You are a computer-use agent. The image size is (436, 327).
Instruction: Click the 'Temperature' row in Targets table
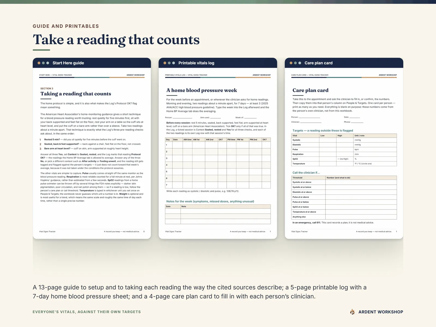[x=344, y=164]
